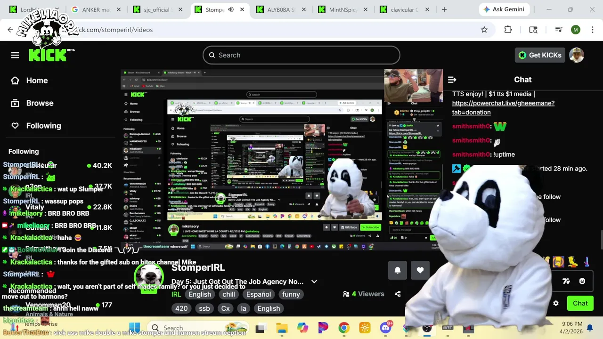Close the Stomper browser tab

[x=243, y=9]
